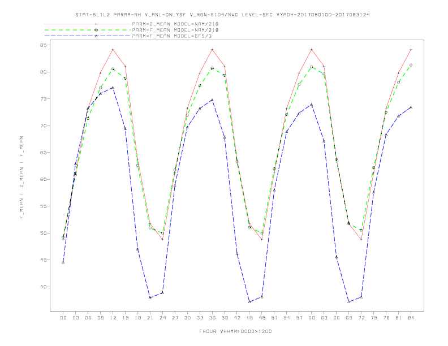Click x-axis tick label 72
The width and height of the screenshot is (448, 346).
(x=361, y=318)
